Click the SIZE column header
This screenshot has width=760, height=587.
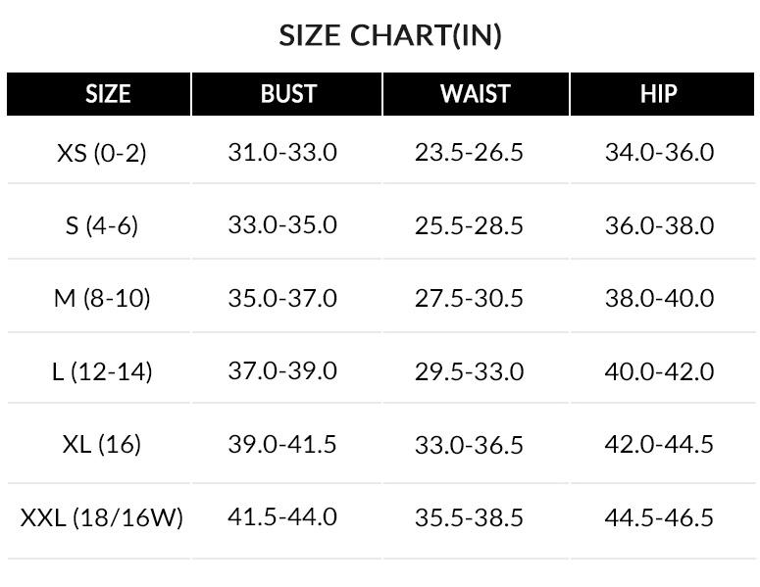click(108, 94)
